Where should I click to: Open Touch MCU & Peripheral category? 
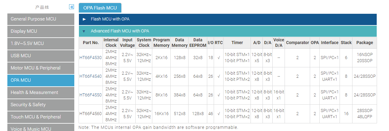[41, 117]
